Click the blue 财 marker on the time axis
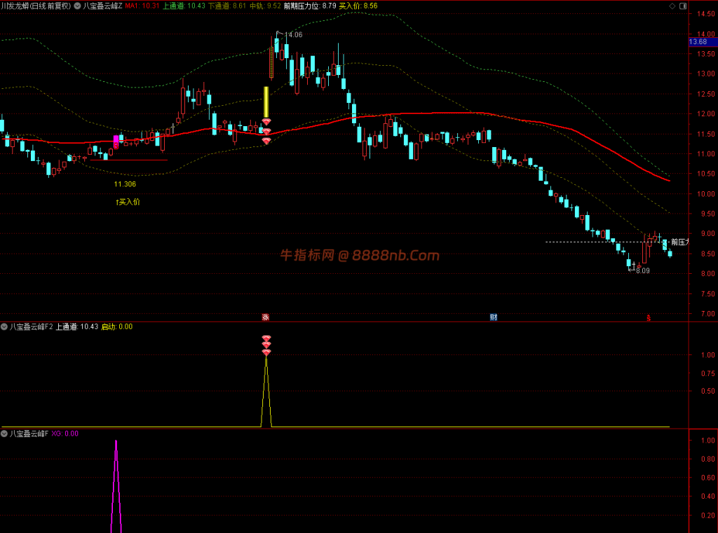The width and height of the screenshot is (718, 533). [x=493, y=317]
